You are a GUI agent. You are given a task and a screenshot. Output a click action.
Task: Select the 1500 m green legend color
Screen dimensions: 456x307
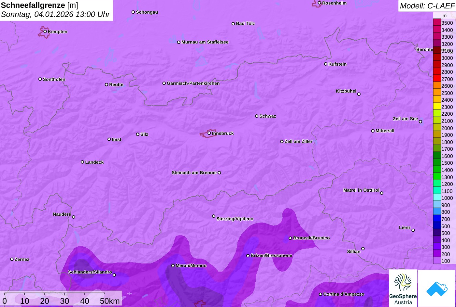point(437,162)
